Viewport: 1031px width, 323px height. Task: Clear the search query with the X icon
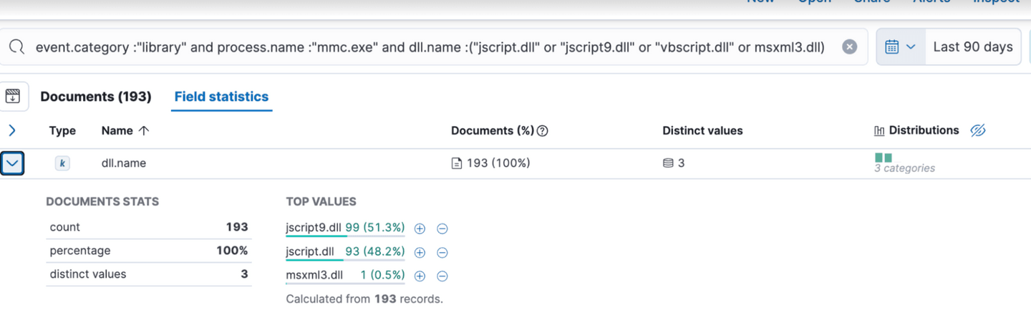[849, 47]
